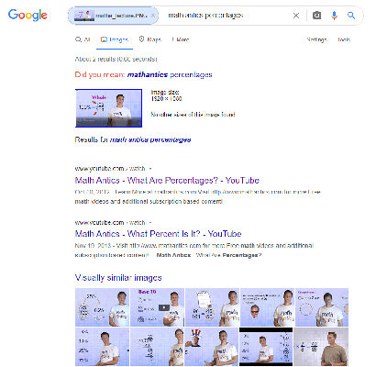Open search by image camera icon
This screenshot has height=367, width=376.
pos(316,16)
